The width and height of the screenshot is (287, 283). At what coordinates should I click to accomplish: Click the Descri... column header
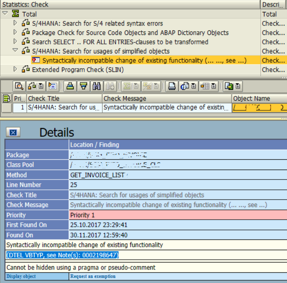[x=274, y=5]
